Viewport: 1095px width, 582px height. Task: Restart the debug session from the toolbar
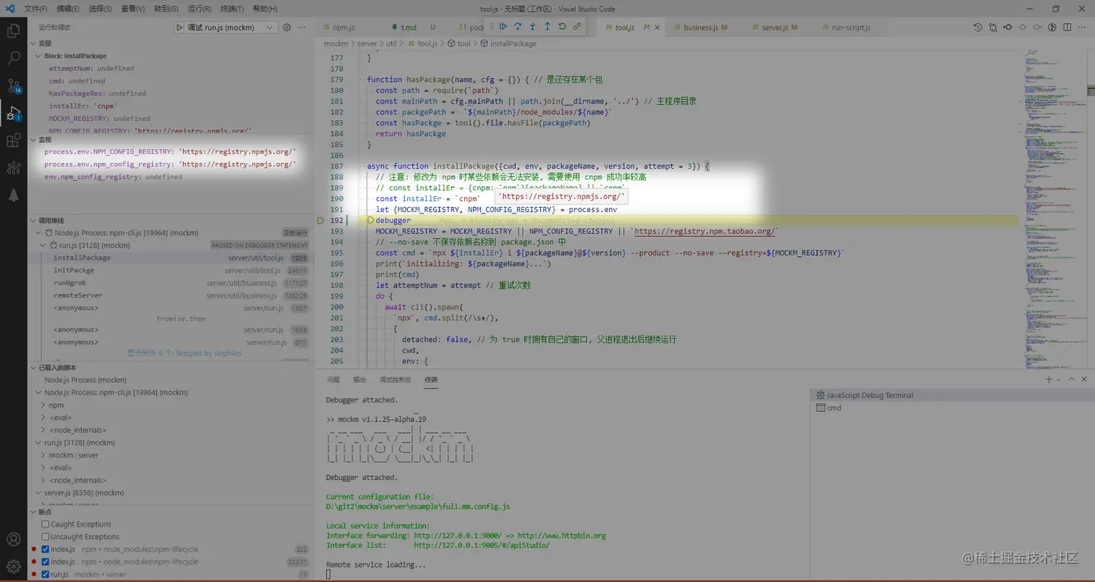(562, 26)
